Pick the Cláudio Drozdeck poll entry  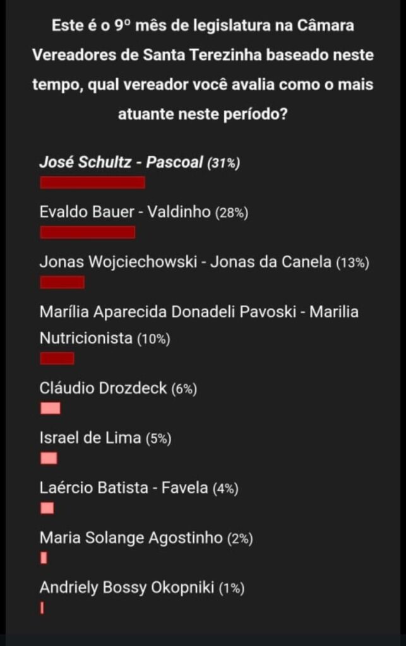click(103, 388)
